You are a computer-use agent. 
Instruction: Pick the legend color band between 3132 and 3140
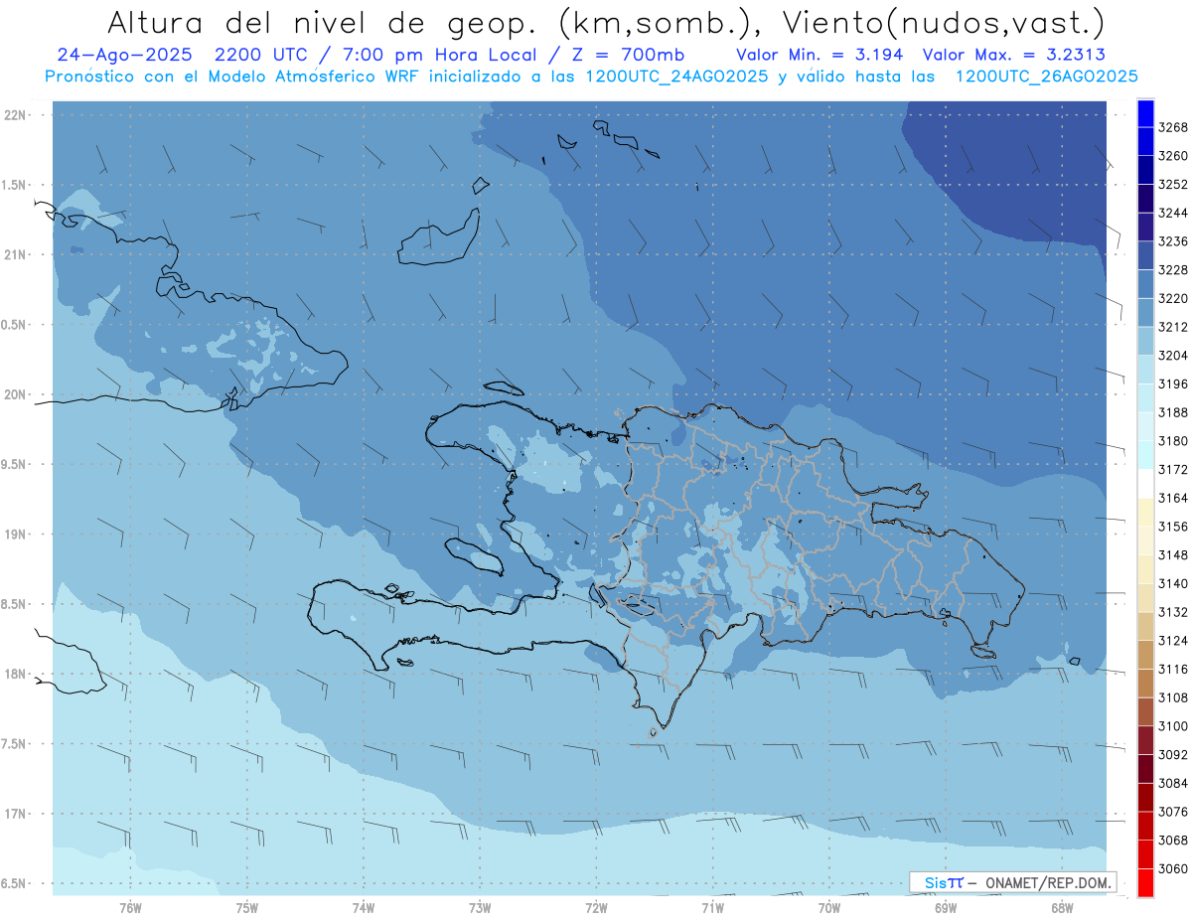[1145, 597]
